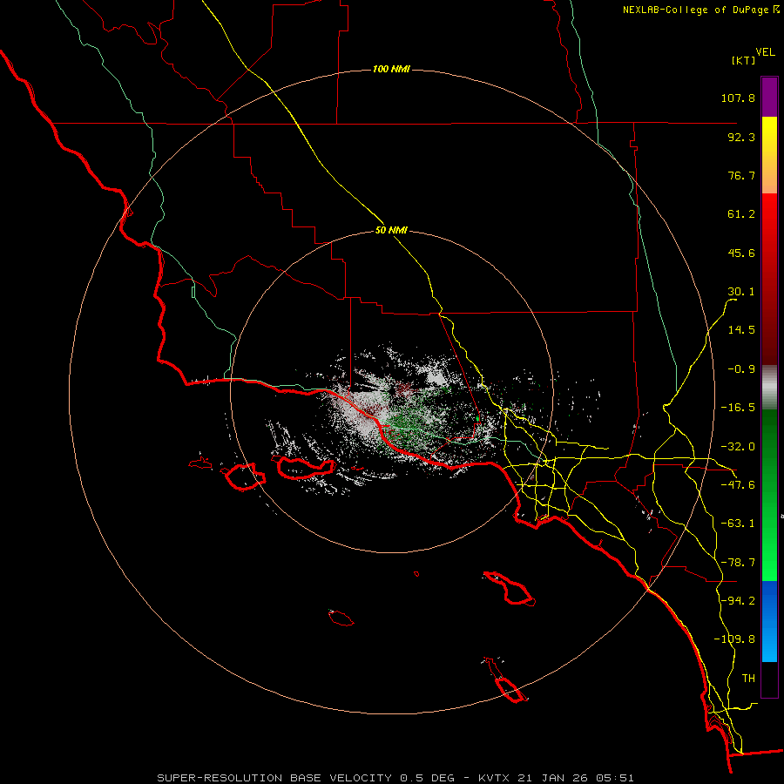Click the [KT] units label
Image resolution: width=784 pixels, height=784 pixels.
(x=744, y=60)
